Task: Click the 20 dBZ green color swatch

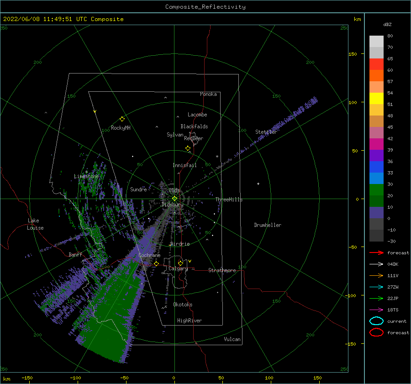Action: (x=376, y=190)
